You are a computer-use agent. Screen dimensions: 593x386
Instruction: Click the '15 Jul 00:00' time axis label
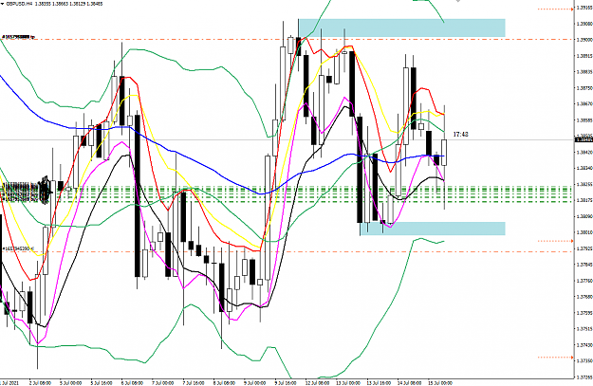pos(440,382)
